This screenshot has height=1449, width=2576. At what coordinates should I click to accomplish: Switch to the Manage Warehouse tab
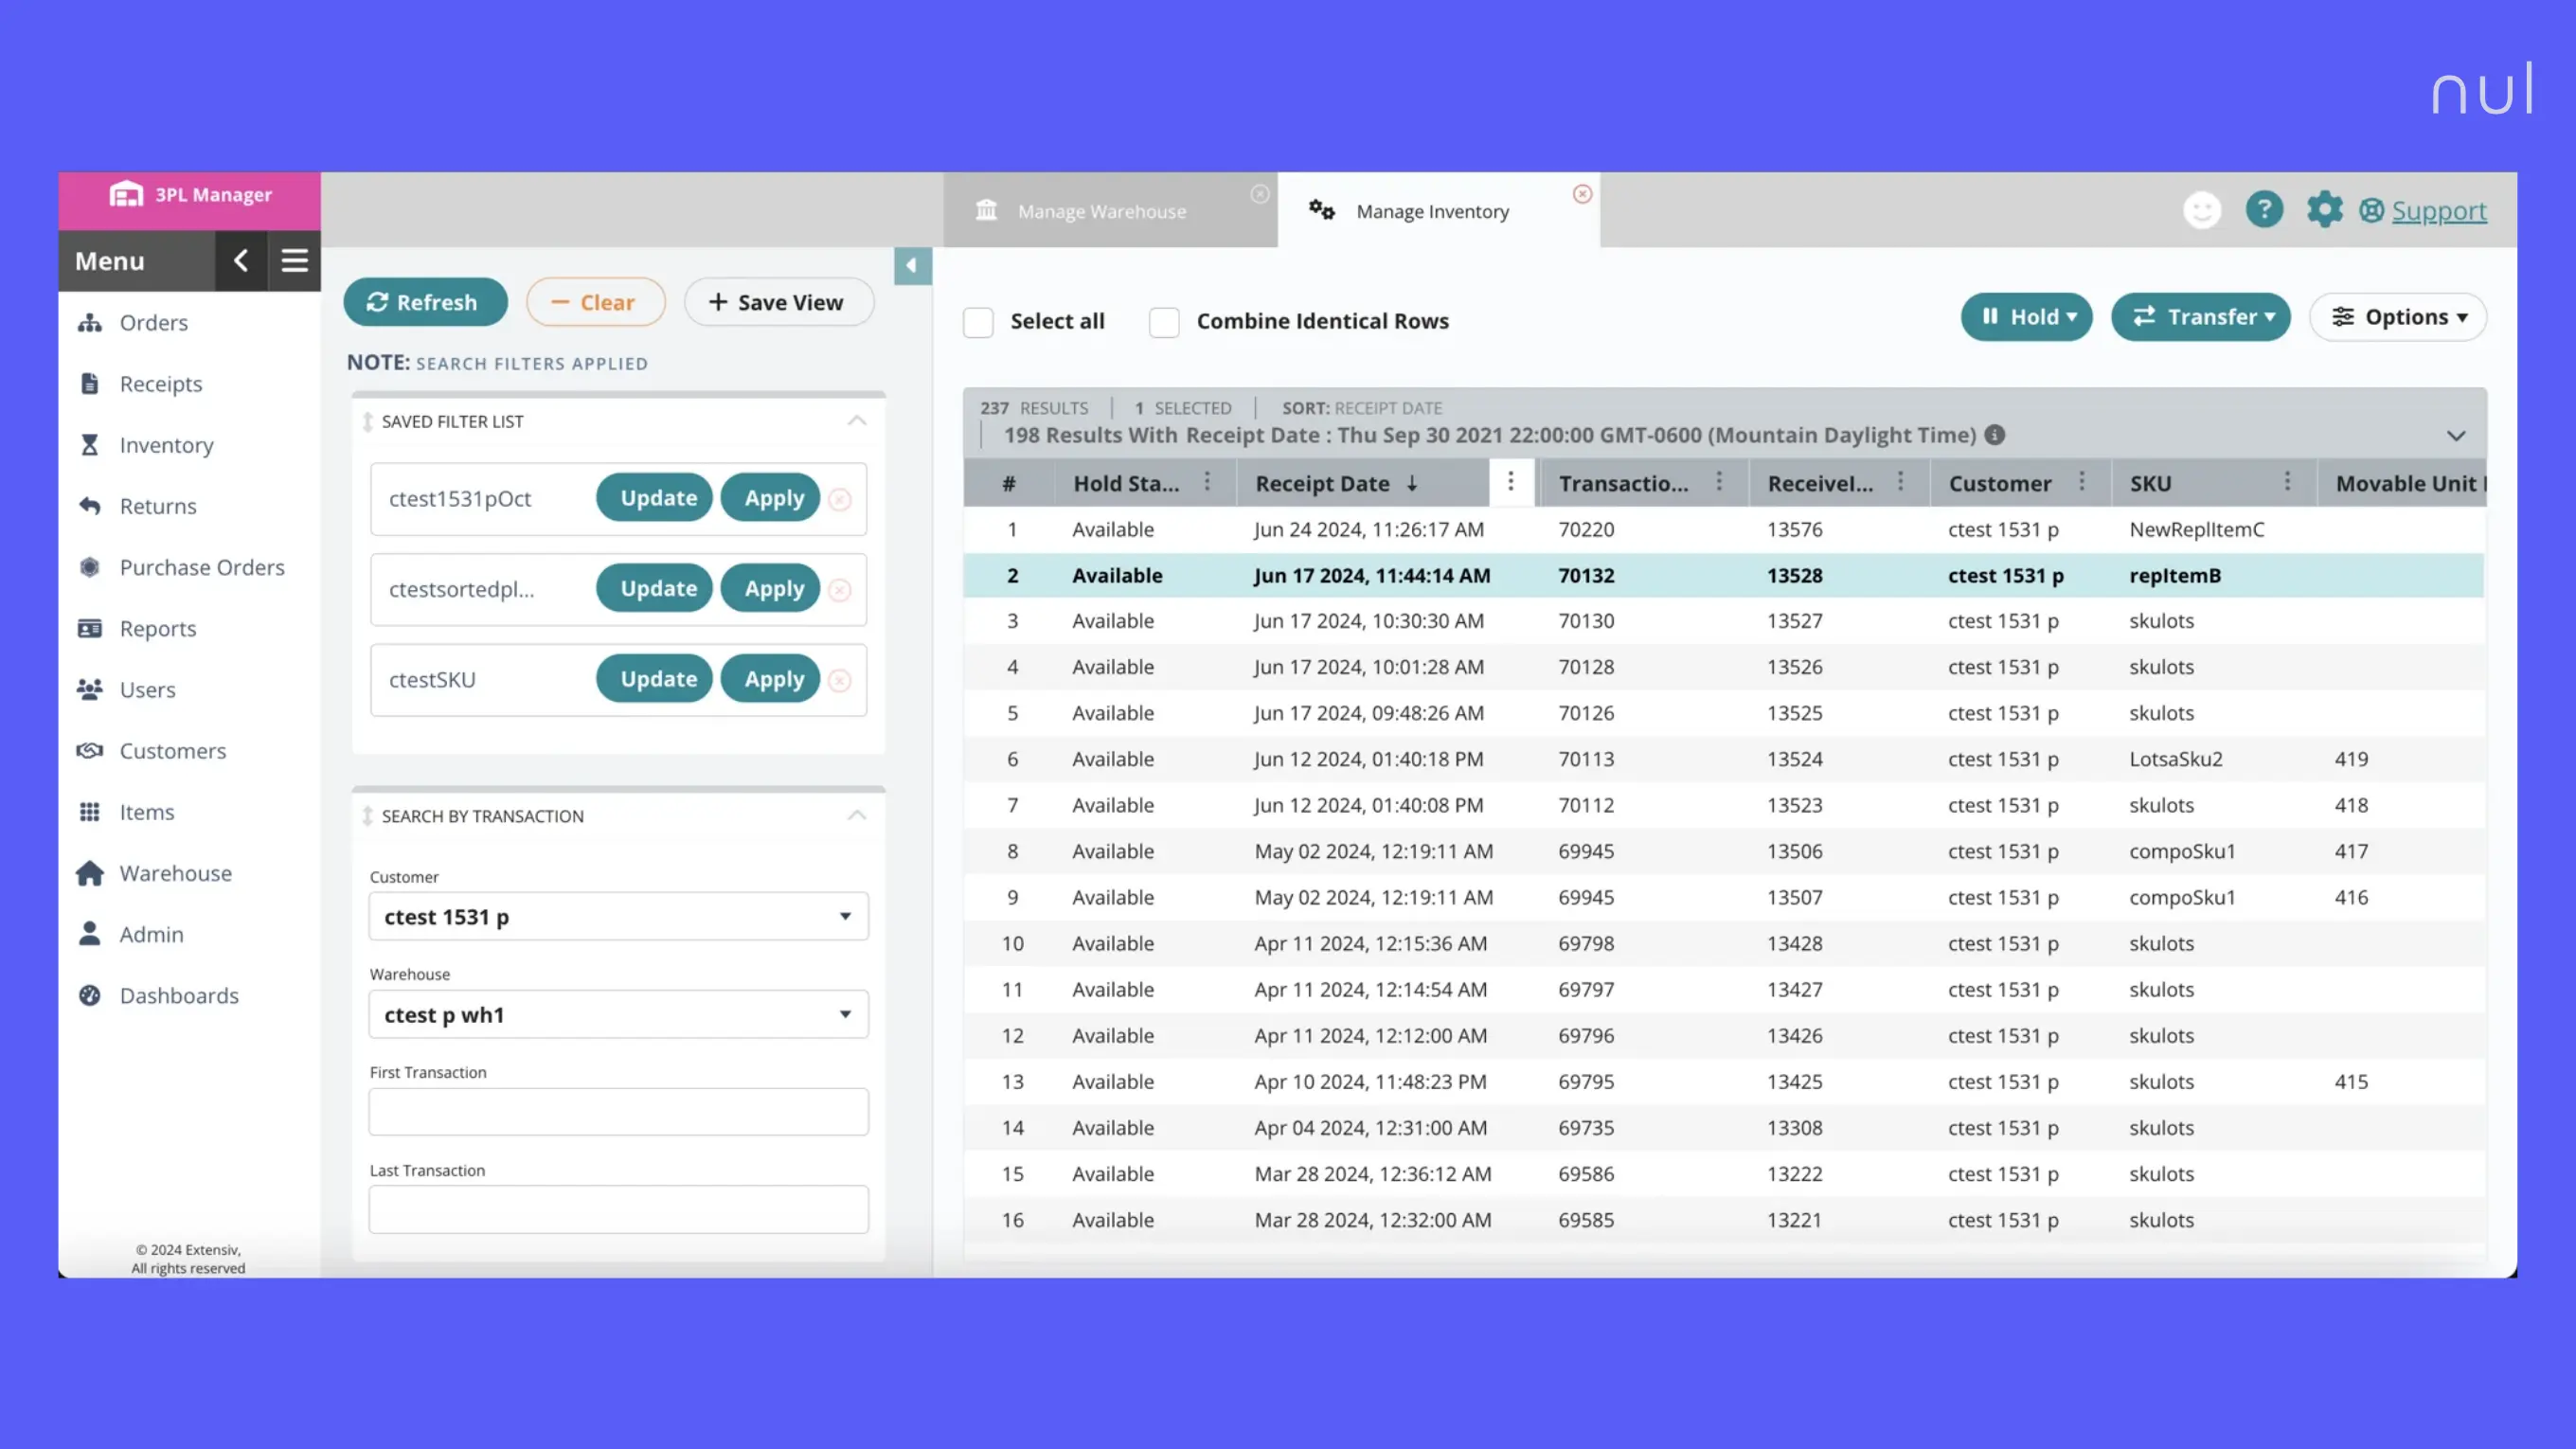1101,210
